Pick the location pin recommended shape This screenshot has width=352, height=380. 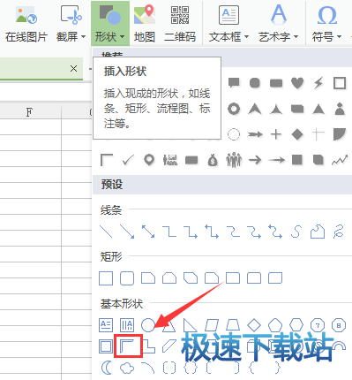click(149, 160)
